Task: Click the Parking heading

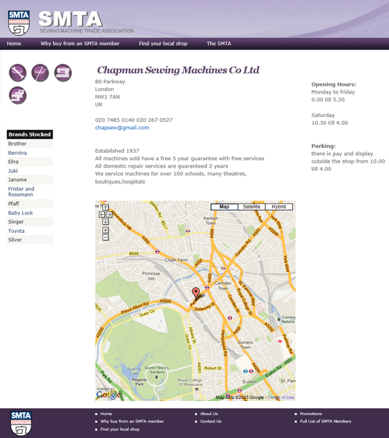Action: tap(323, 146)
